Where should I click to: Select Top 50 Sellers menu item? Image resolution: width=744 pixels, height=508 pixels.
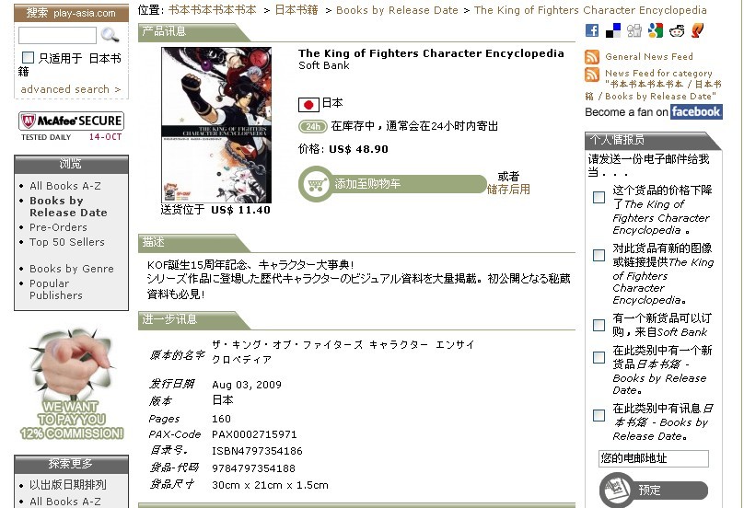(67, 242)
